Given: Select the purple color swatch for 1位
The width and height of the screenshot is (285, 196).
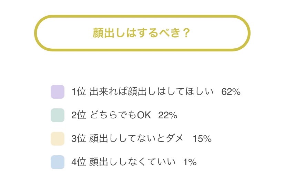Looking at the screenshot, I should (x=58, y=92).
